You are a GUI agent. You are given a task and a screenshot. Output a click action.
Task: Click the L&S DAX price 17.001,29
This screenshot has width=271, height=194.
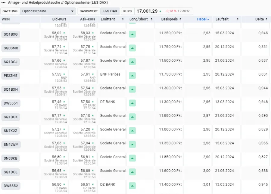coord(147,11)
